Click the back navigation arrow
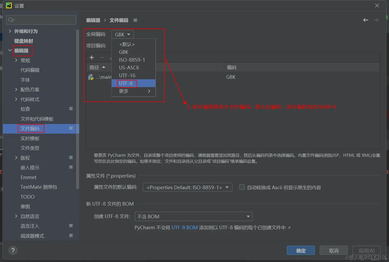 click(366, 20)
